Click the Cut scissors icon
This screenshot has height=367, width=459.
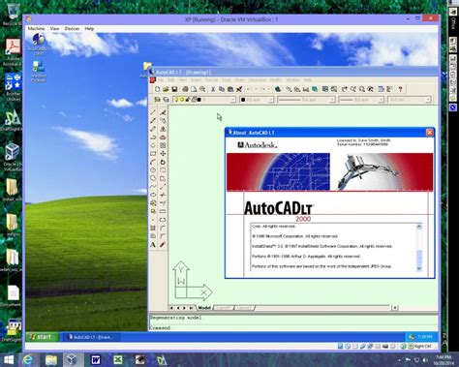[x=213, y=89]
